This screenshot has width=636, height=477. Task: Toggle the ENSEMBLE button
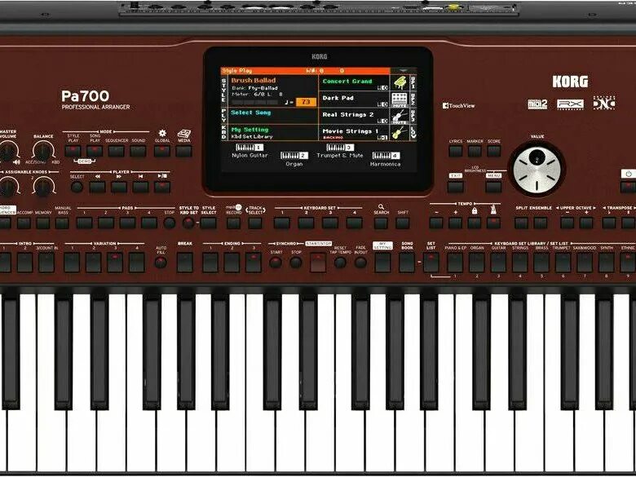tap(541, 223)
